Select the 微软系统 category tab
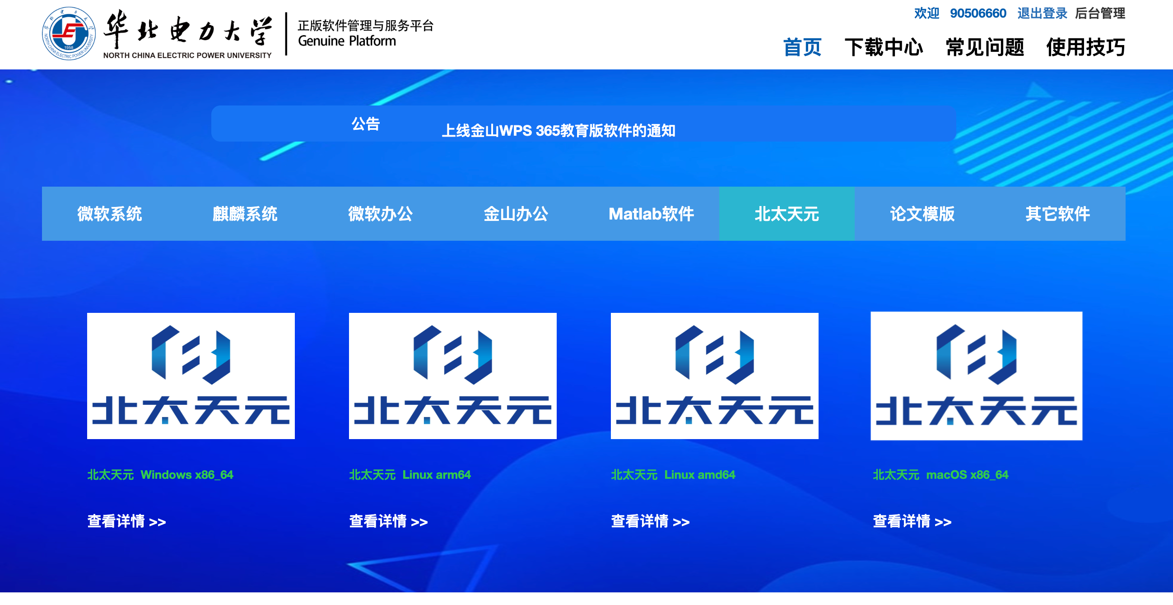Viewport: 1173px width, 605px height. coord(110,214)
